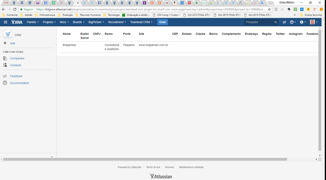Switch to the Google Calendar tab

click(x=46, y=3)
